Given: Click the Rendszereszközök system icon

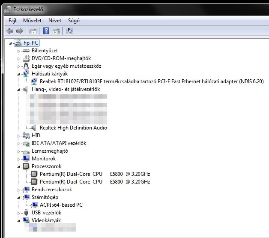Looking at the screenshot, I should pos(26,190).
